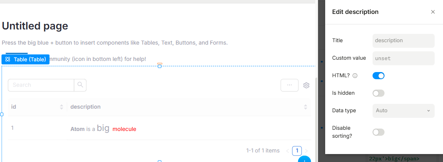The width and height of the screenshot is (443, 162).
Task: Sort table by id column arrows
Action: pyautogui.click(x=61, y=107)
